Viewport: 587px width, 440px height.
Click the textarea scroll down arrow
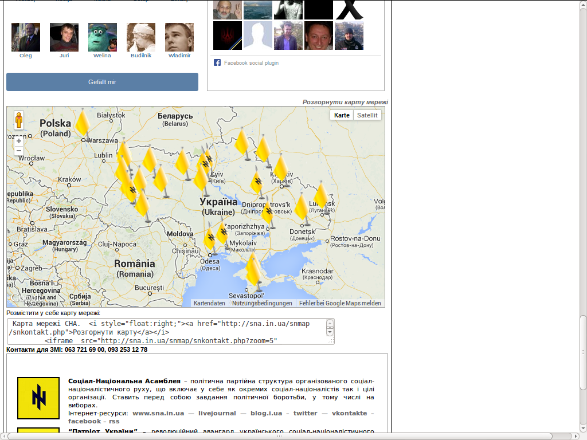(330, 332)
